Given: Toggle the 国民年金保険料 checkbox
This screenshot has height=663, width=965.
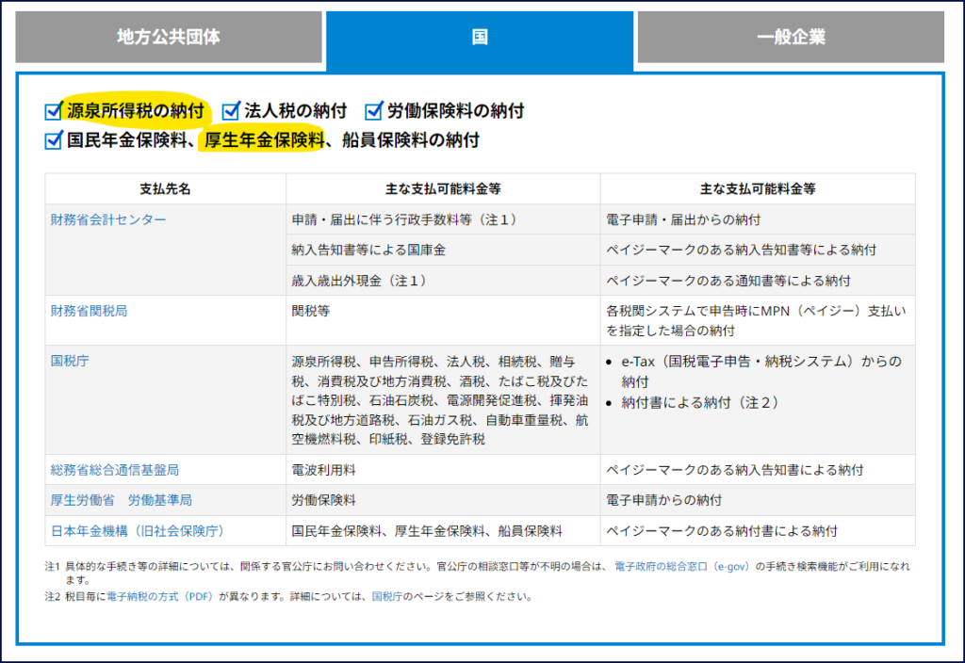Looking at the screenshot, I should click(54, 141).
